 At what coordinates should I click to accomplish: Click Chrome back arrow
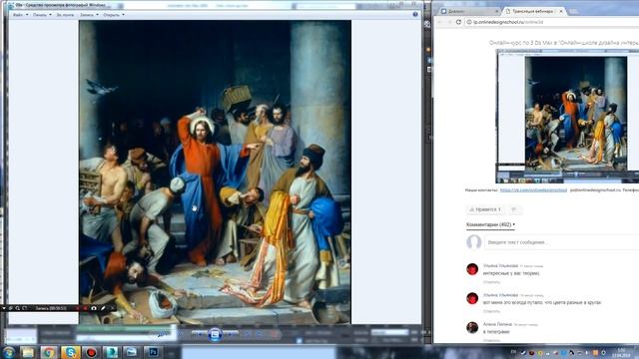(x=440, y=22)
